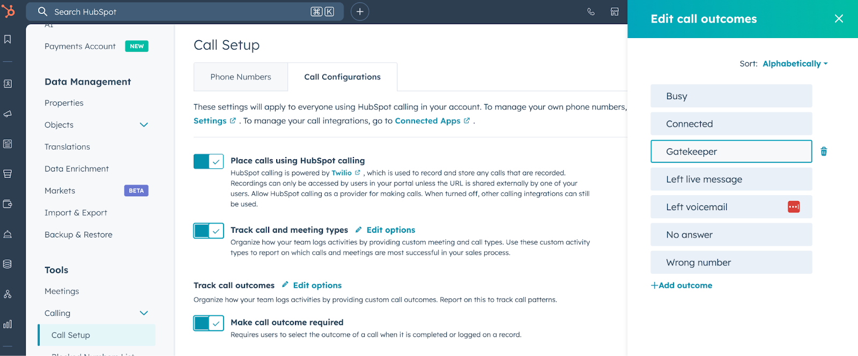858x356 pixels.
Task: Open the Sort Alphabetically dropdown
Action: pyautogui.click(x=795, y=64)
